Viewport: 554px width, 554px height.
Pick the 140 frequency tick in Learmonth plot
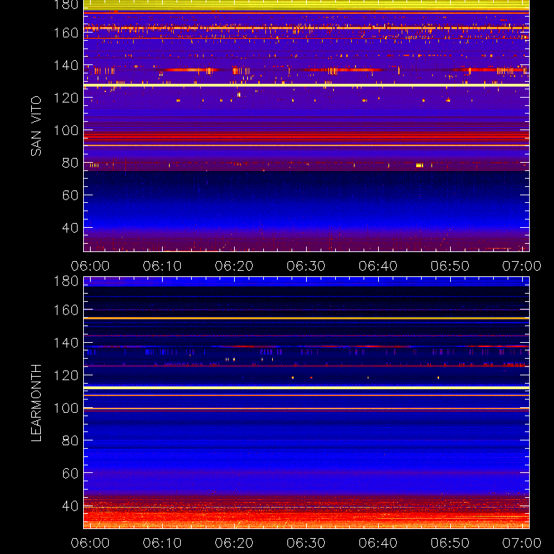pos(66,343)
